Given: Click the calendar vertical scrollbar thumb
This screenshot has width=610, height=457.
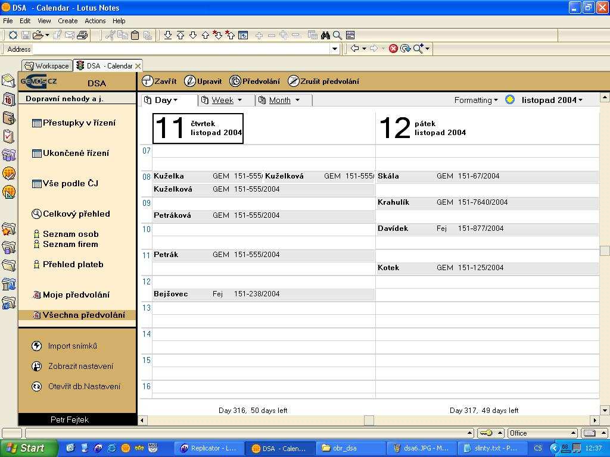Looking at the screenshot, I should tap(605, 251).
